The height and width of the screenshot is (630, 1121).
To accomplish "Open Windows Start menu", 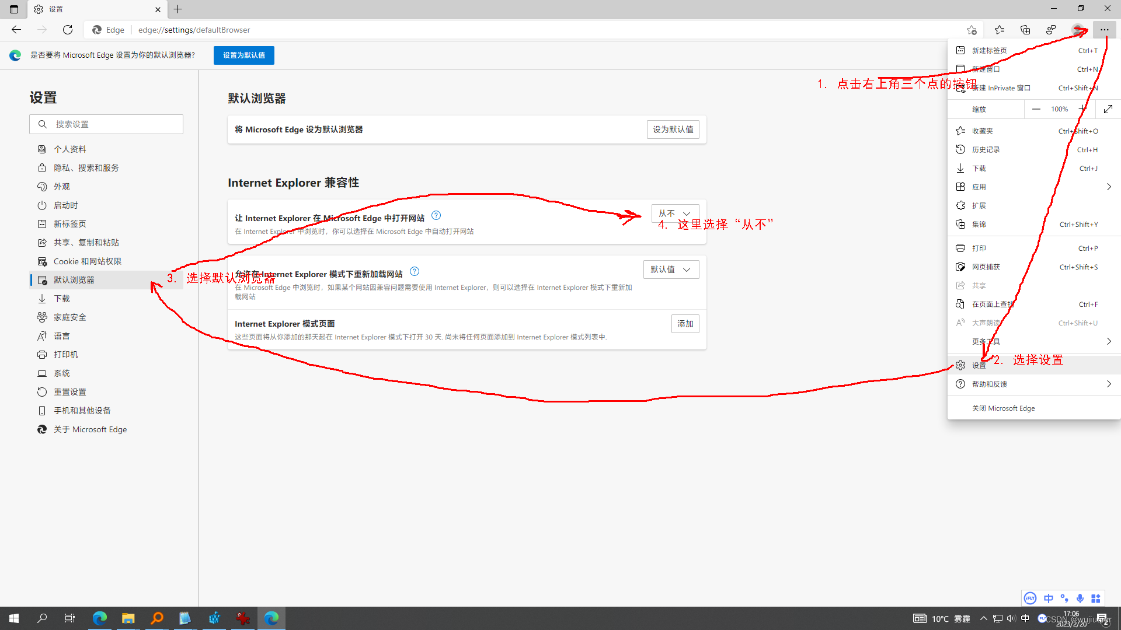I will 14,618.
